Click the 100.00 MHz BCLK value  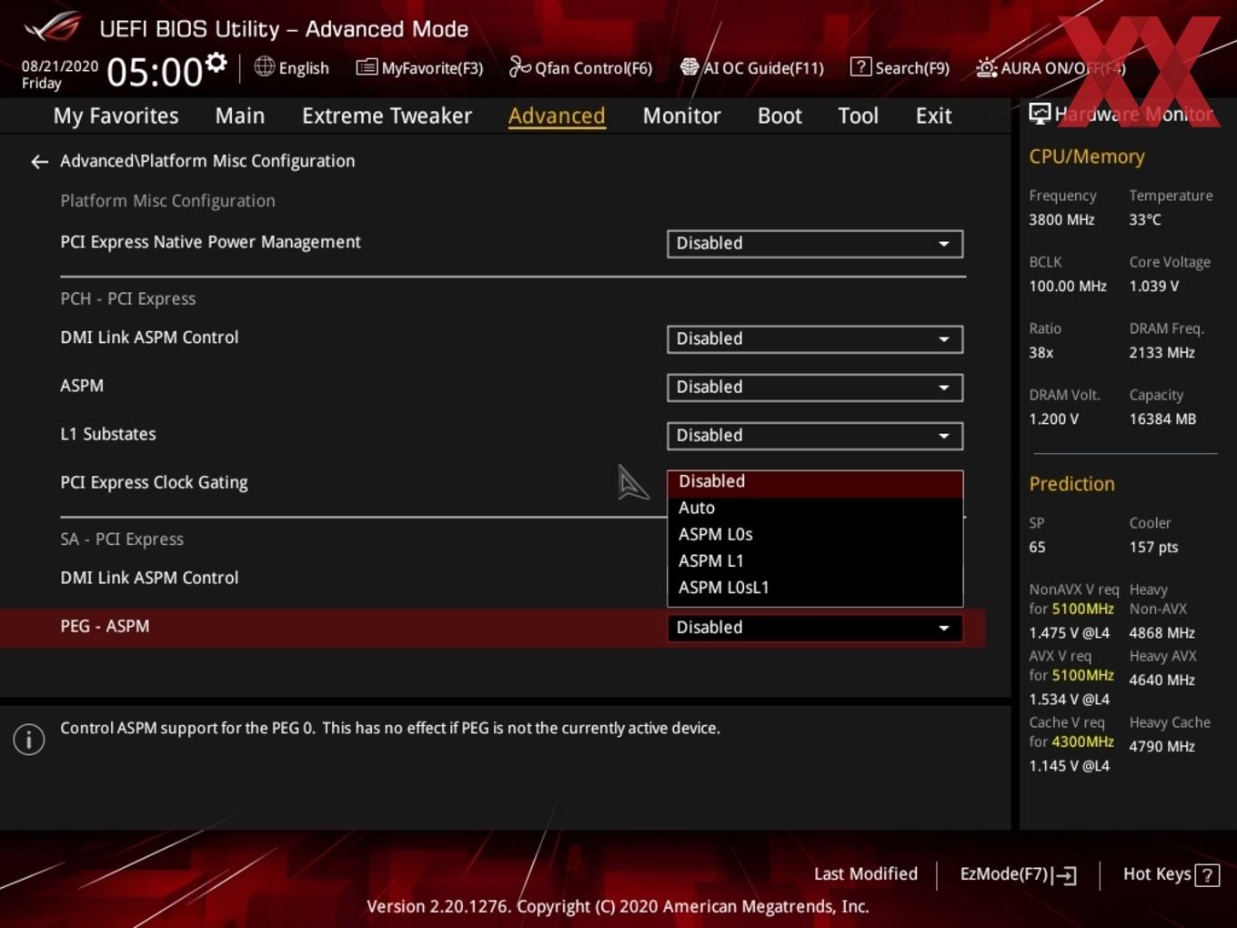click(1068, 287)
